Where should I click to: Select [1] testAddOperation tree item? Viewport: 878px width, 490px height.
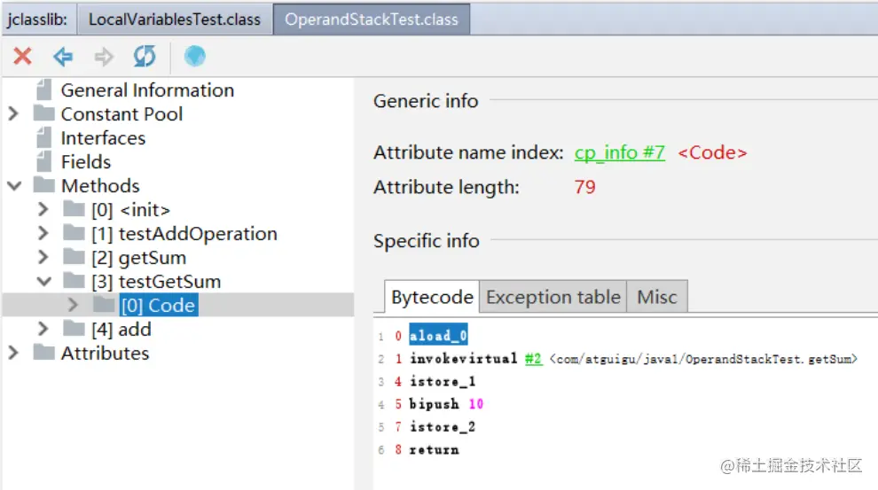pos(184,234)
